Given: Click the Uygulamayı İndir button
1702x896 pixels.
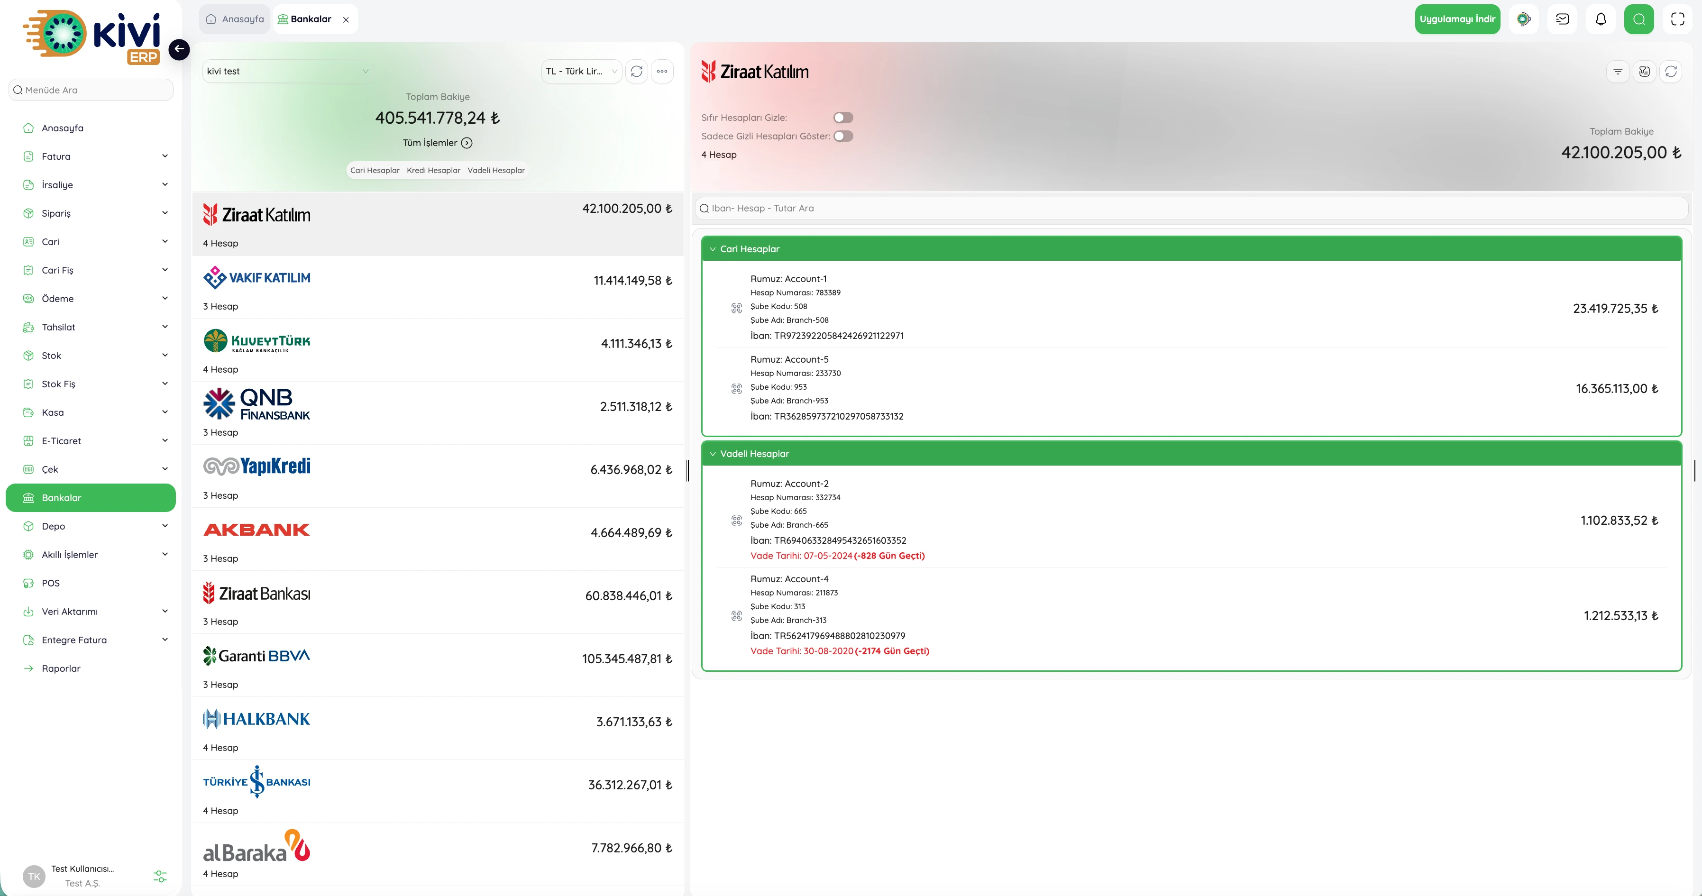Looking at the screenshot, I should 1457,19.
